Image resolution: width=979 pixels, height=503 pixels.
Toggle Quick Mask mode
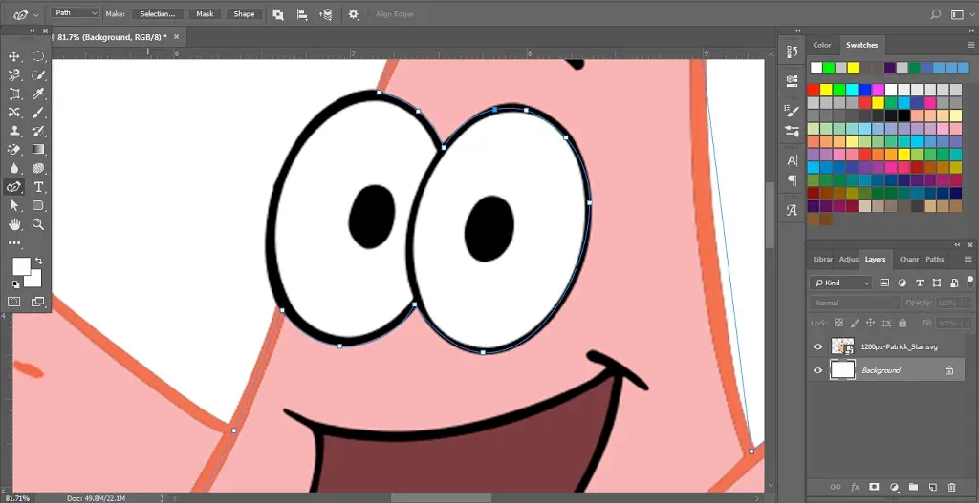[x=13, y=302]
